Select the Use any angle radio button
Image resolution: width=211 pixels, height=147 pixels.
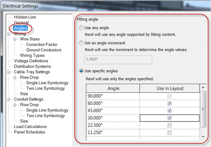pos(81,28)
